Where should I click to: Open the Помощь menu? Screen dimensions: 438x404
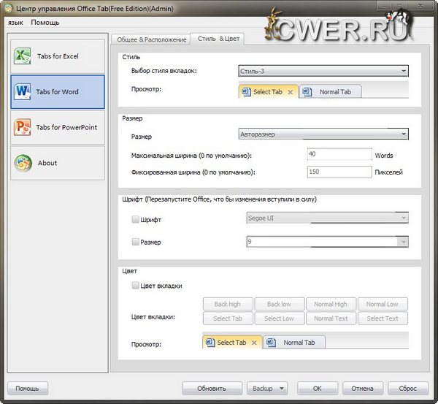pyautogui.click(x=45, y=22)
